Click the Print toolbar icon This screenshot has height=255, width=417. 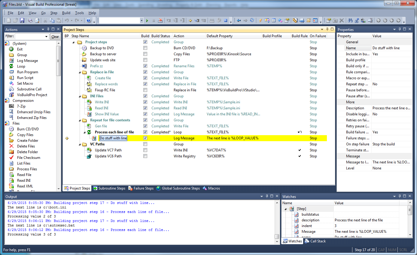click(30, 20)
